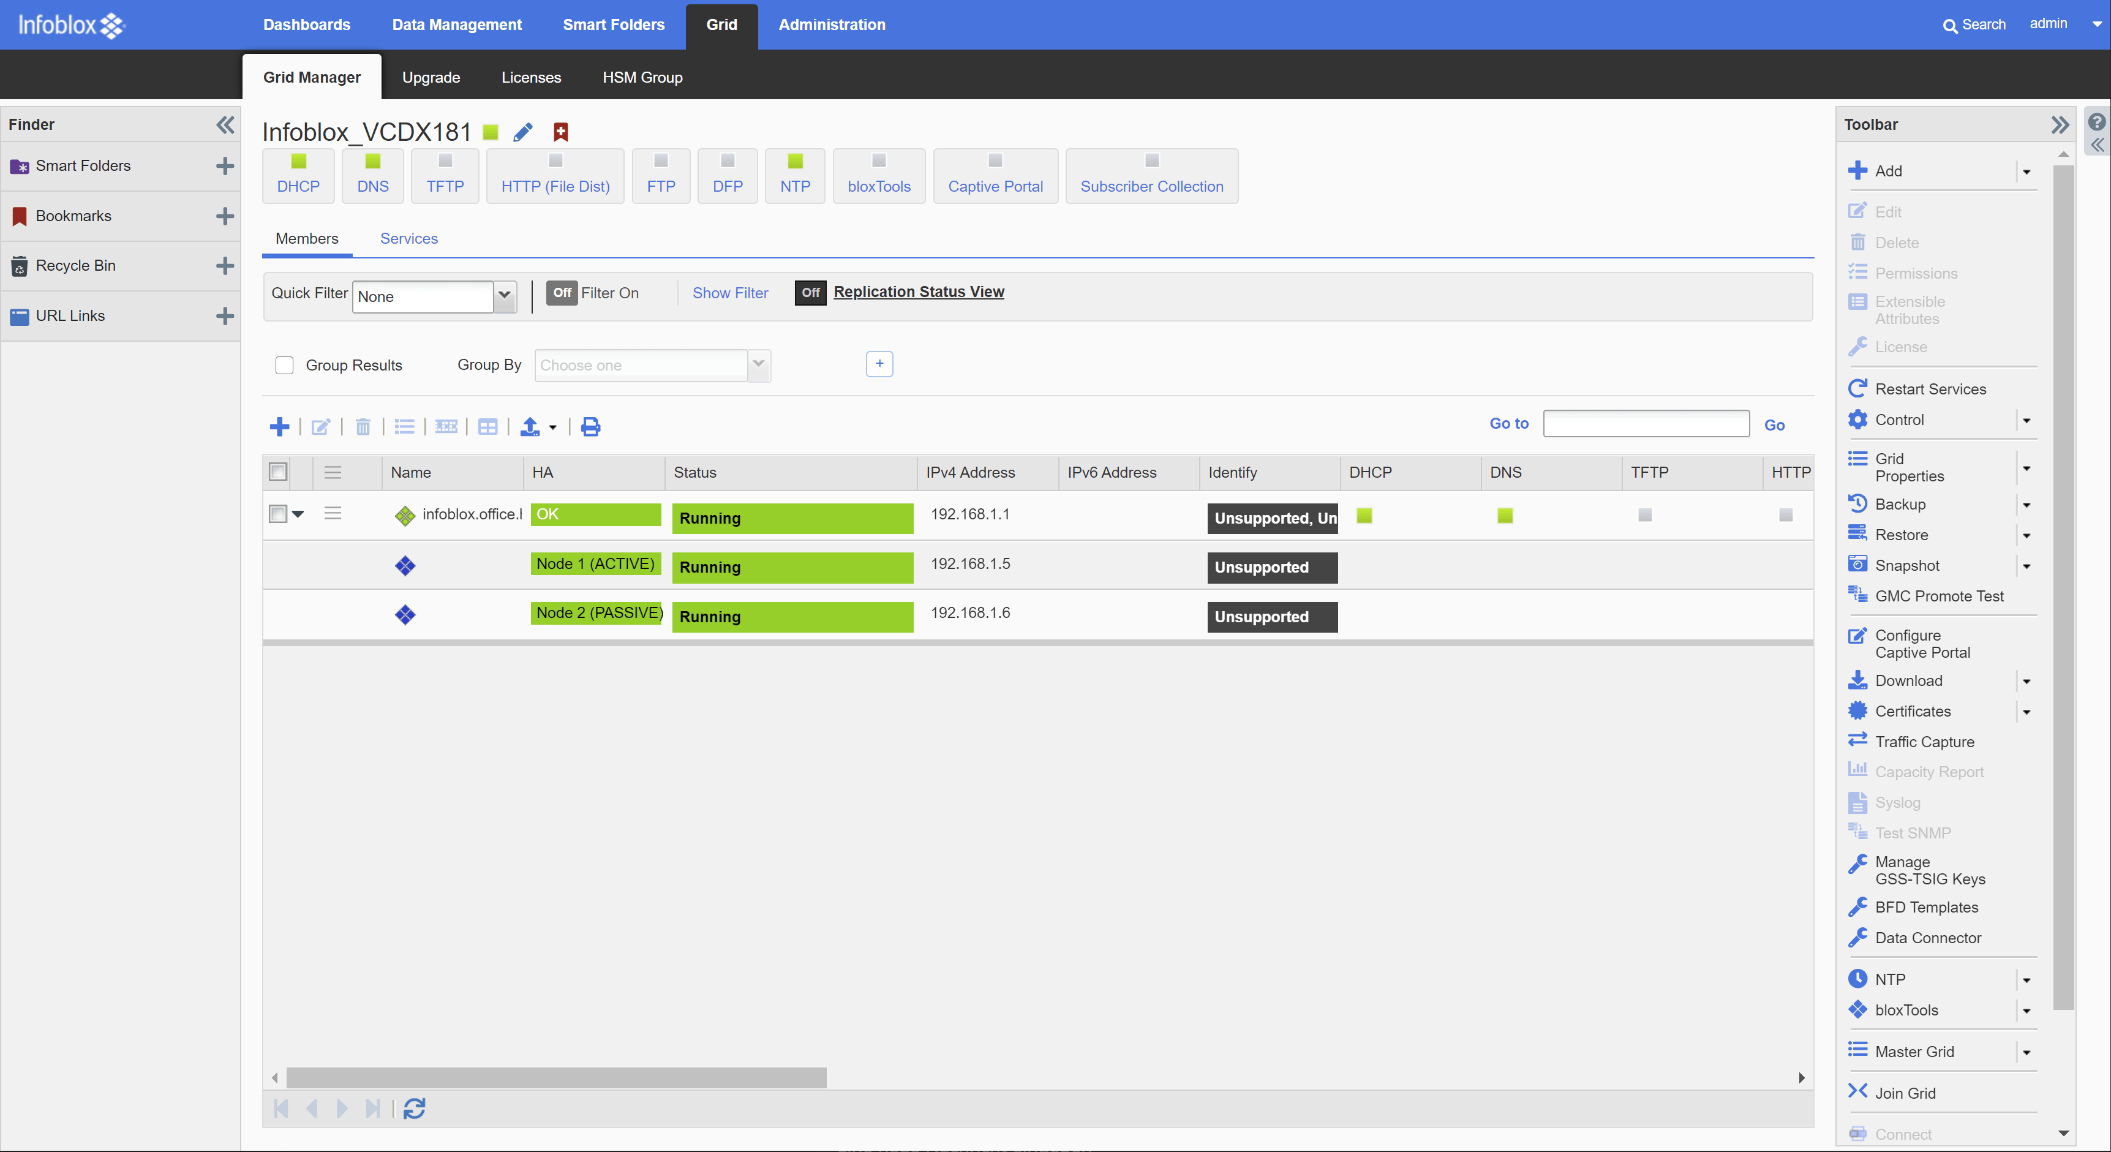Open the help question mark icon

pyautogui.click(x=2096, y=122)
